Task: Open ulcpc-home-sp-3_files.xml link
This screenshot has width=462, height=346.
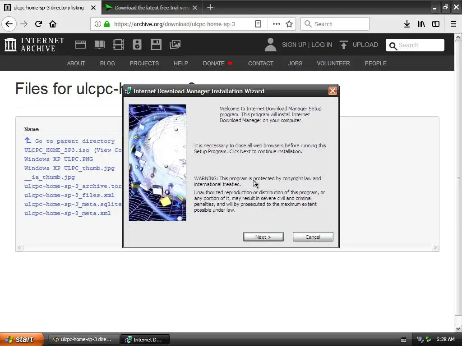Action: pyautogui.click(x=69, y=195)
